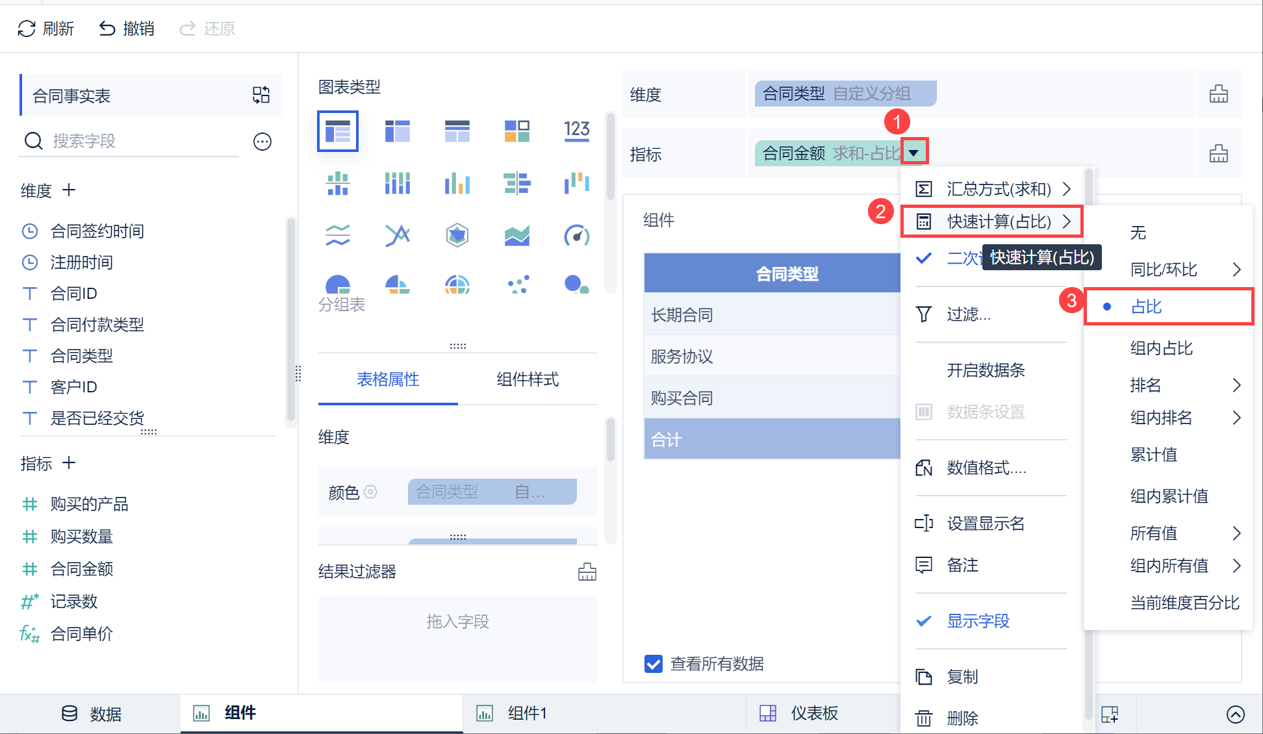Open the switch-table icon beside 合同事实表
Screen dimensions: 1263x734
pyautogui.click(x=261, y=95)
